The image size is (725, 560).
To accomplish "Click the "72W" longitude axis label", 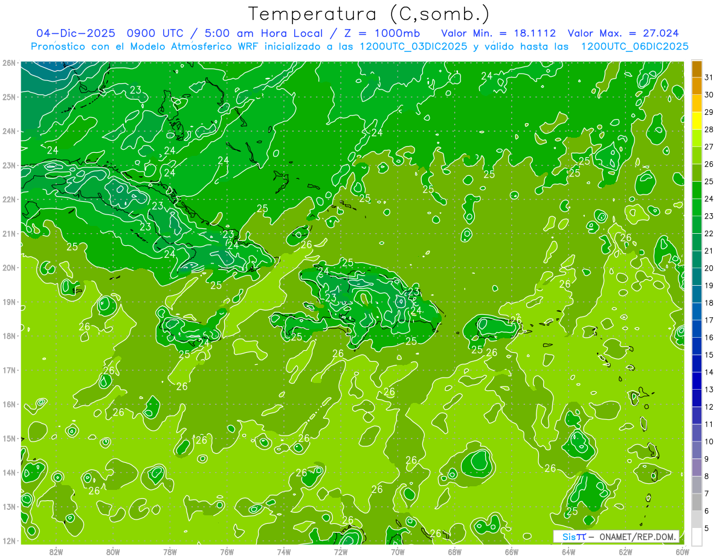I will coord(341,552).
